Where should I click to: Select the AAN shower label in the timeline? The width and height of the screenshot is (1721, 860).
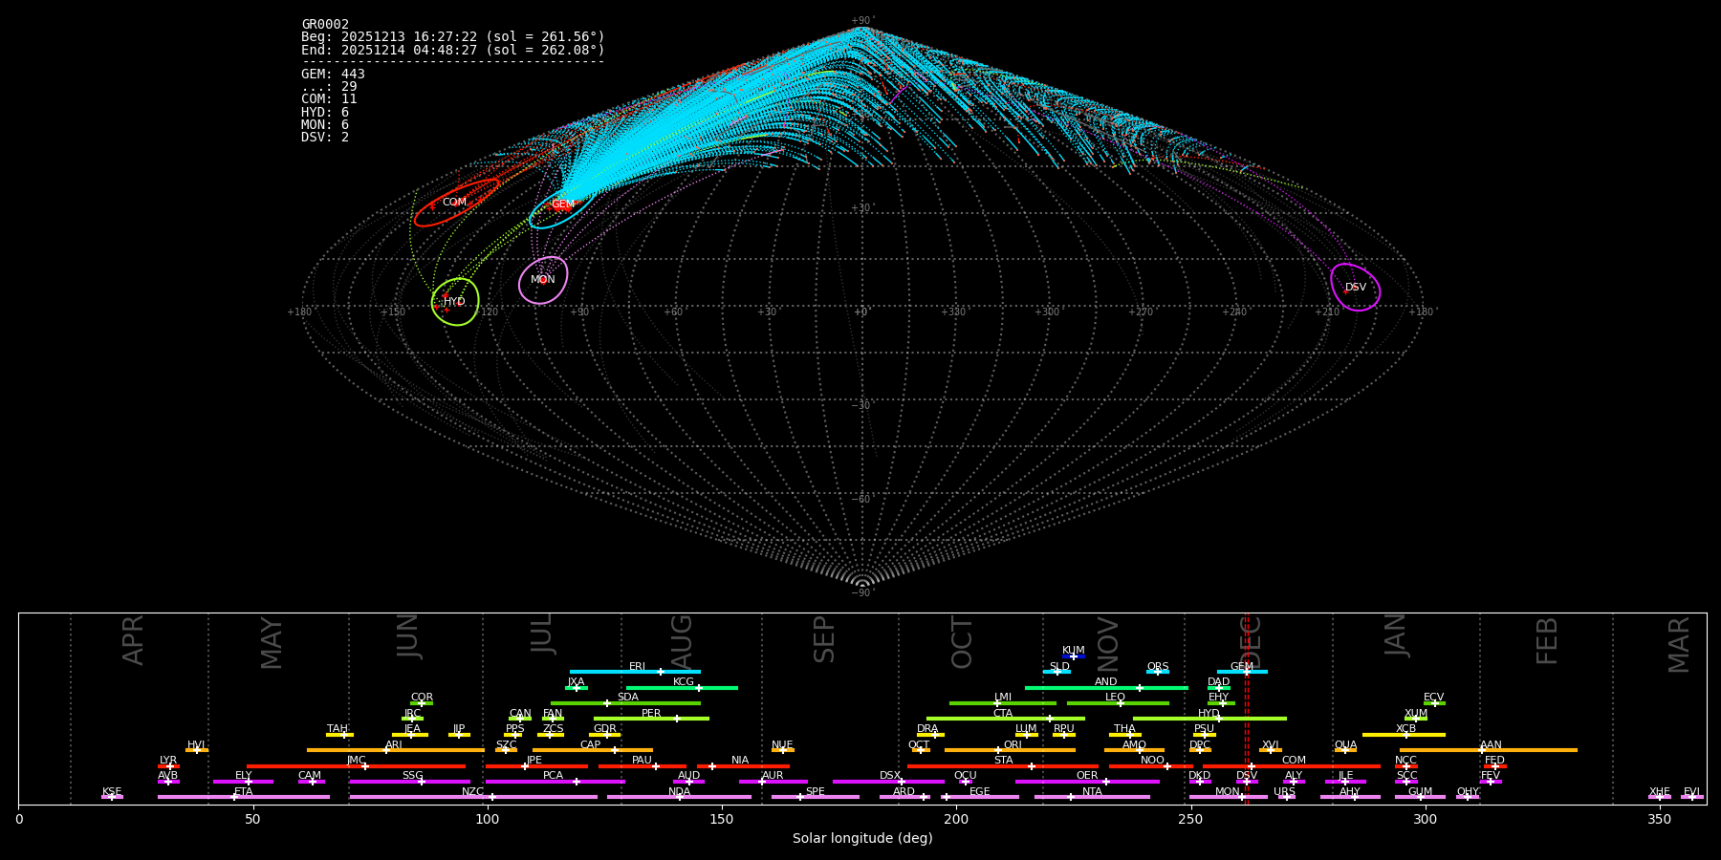1491,744
